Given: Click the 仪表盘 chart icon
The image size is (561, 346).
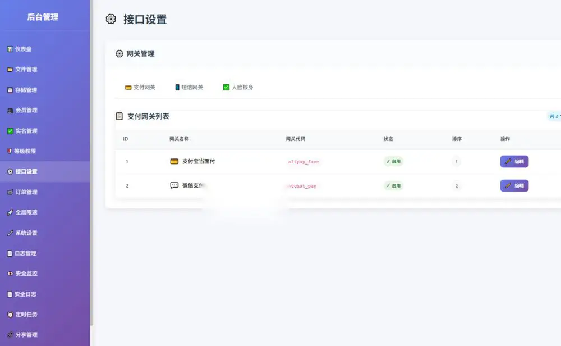Looking at the screenshot, I should coord(10,49).
